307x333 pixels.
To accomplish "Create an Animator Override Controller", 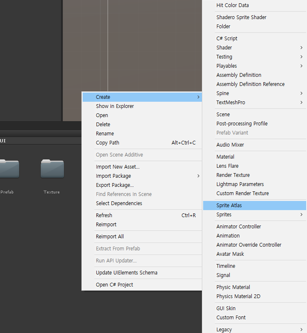I will [x=255, y=245].
